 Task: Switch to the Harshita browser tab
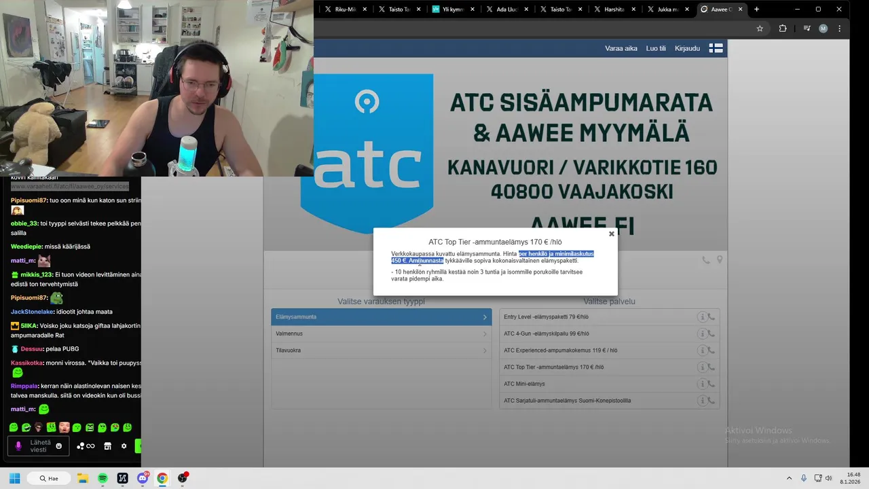[614, 10]
